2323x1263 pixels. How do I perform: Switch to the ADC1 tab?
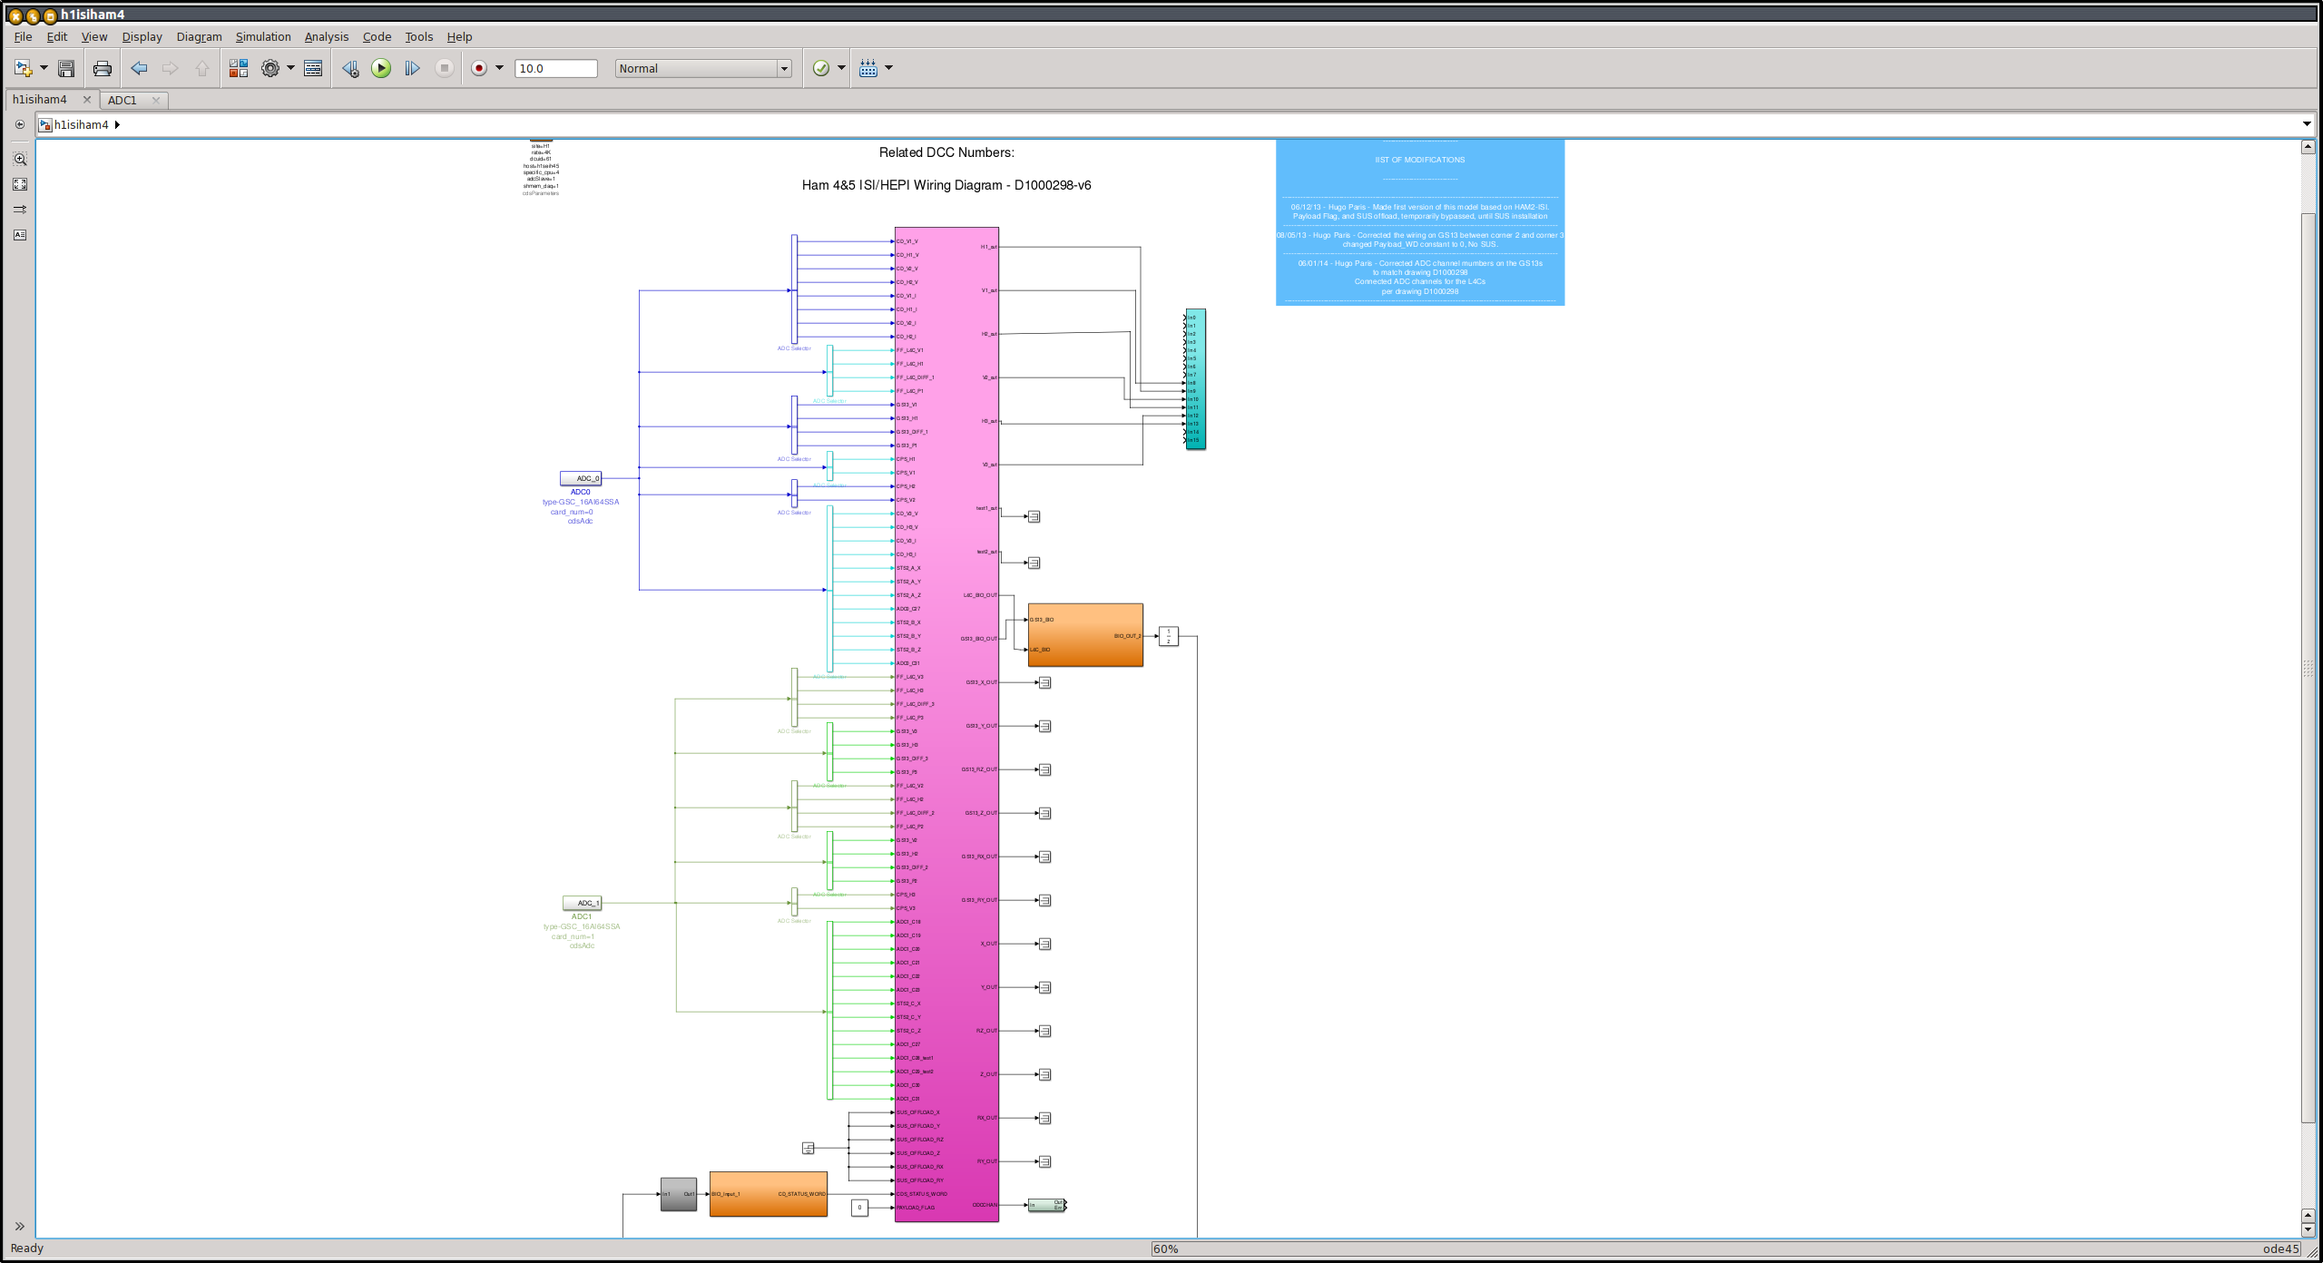pyautogui.click(x=123, y=100)
